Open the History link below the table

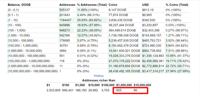pyautogui.click(x=99, y=76)
